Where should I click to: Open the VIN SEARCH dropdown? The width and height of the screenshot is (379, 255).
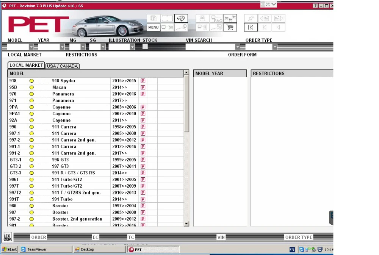click(x=237, y=47)
